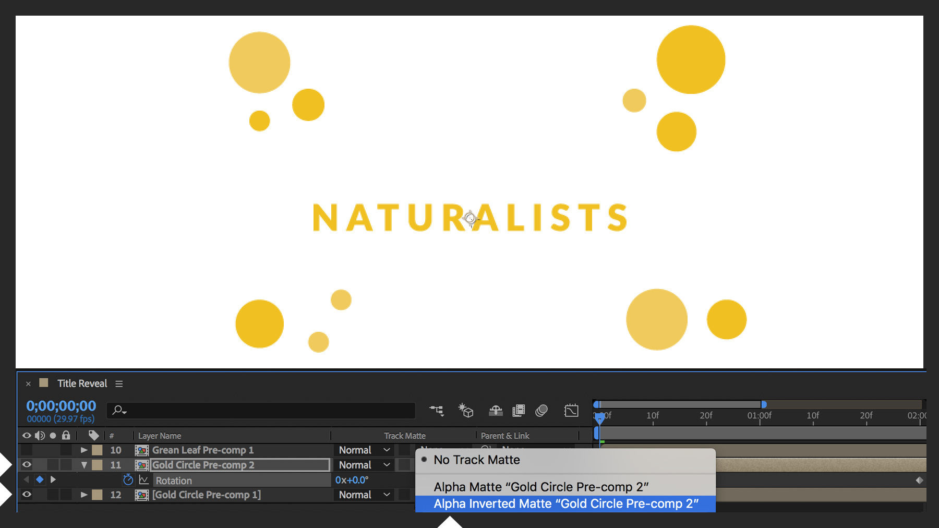Image resolution: width=939 pixels, height=528 pixels.
Task: Enable motion blur for the composition
Action: 540,411
